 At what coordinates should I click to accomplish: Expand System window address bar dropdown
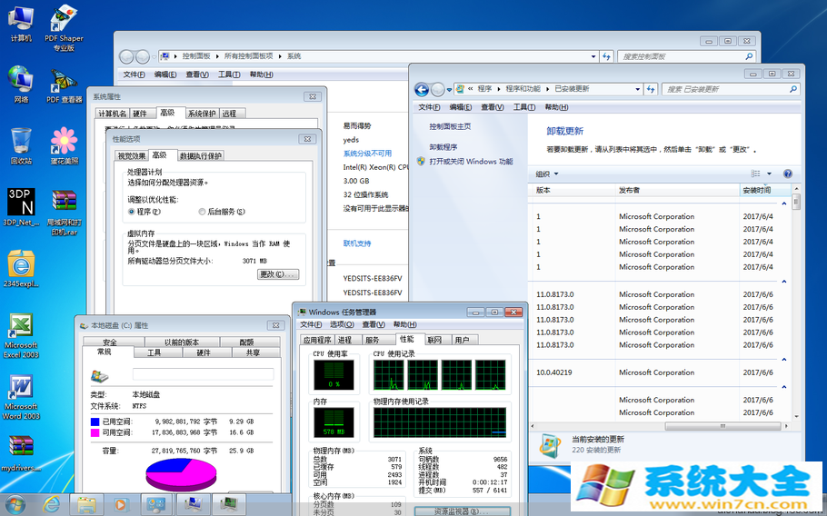[593, 56]
